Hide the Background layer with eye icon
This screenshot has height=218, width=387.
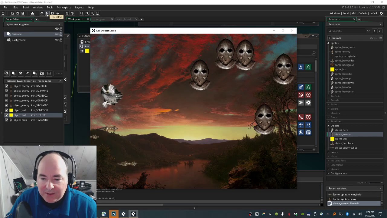tap(57, 40)
